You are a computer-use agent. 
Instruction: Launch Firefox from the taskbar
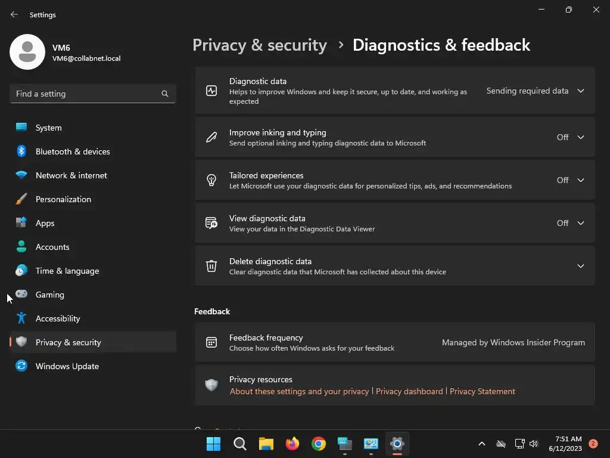(292, 444)
